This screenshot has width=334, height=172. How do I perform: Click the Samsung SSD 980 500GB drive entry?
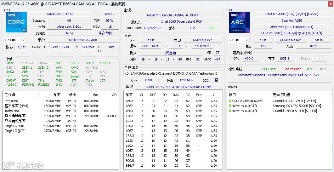tap(297, 106)
